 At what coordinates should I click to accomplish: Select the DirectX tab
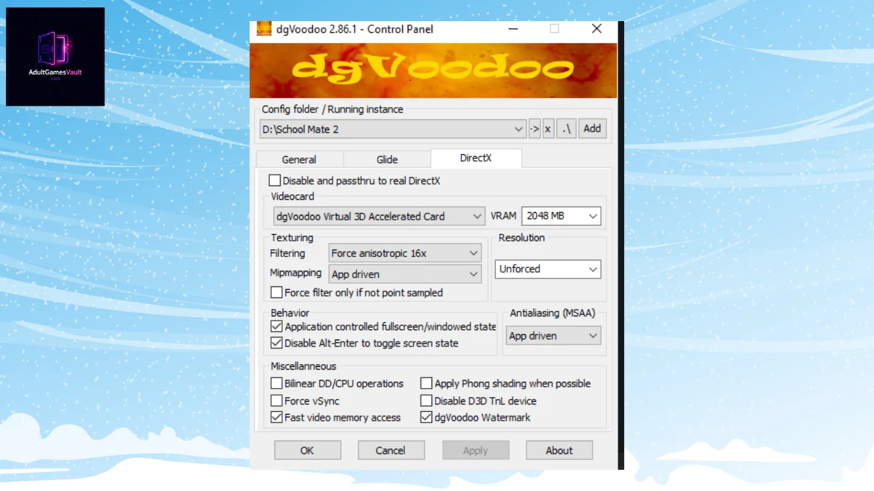(476, 158)
